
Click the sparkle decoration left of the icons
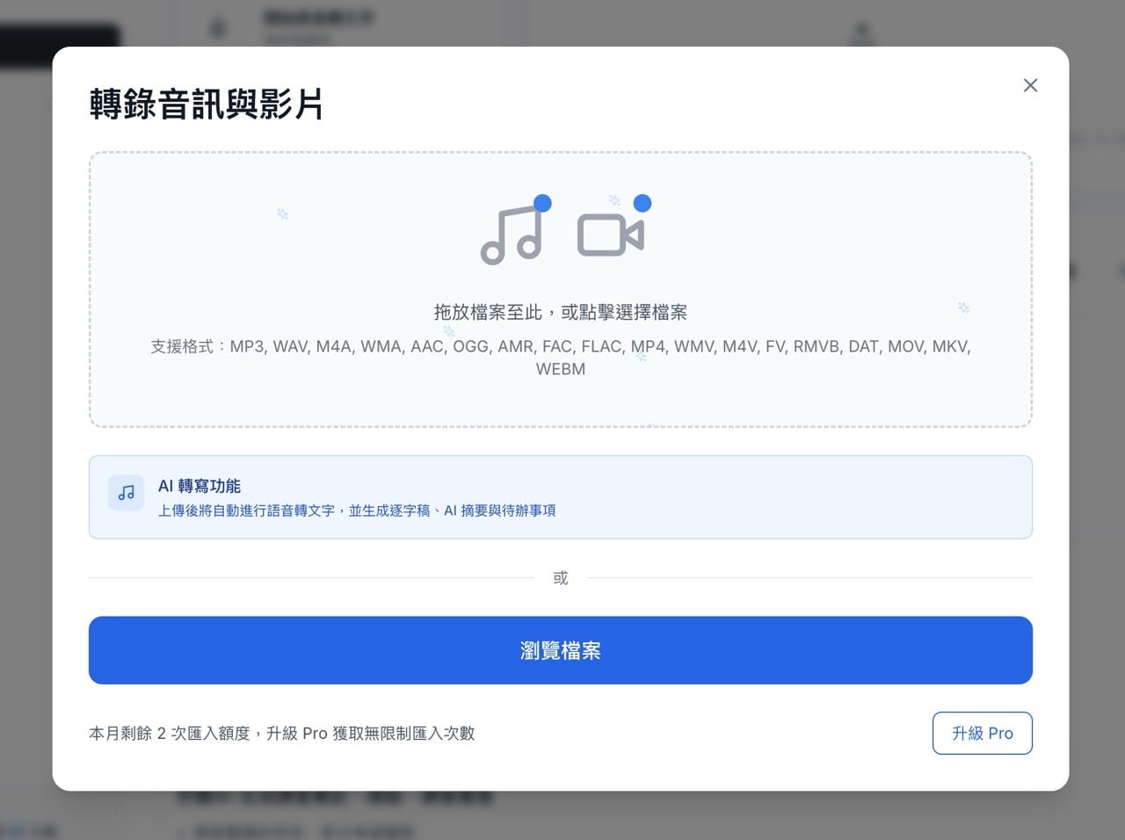point(282,214)
